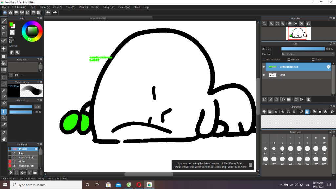Click the navigator preview thumbnail

click(x=298, y=33)
